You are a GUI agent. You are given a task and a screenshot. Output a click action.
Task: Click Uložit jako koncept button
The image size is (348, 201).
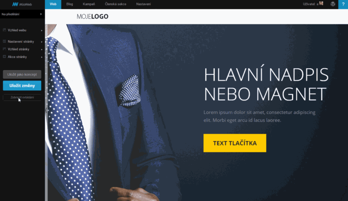coord(22,75)
